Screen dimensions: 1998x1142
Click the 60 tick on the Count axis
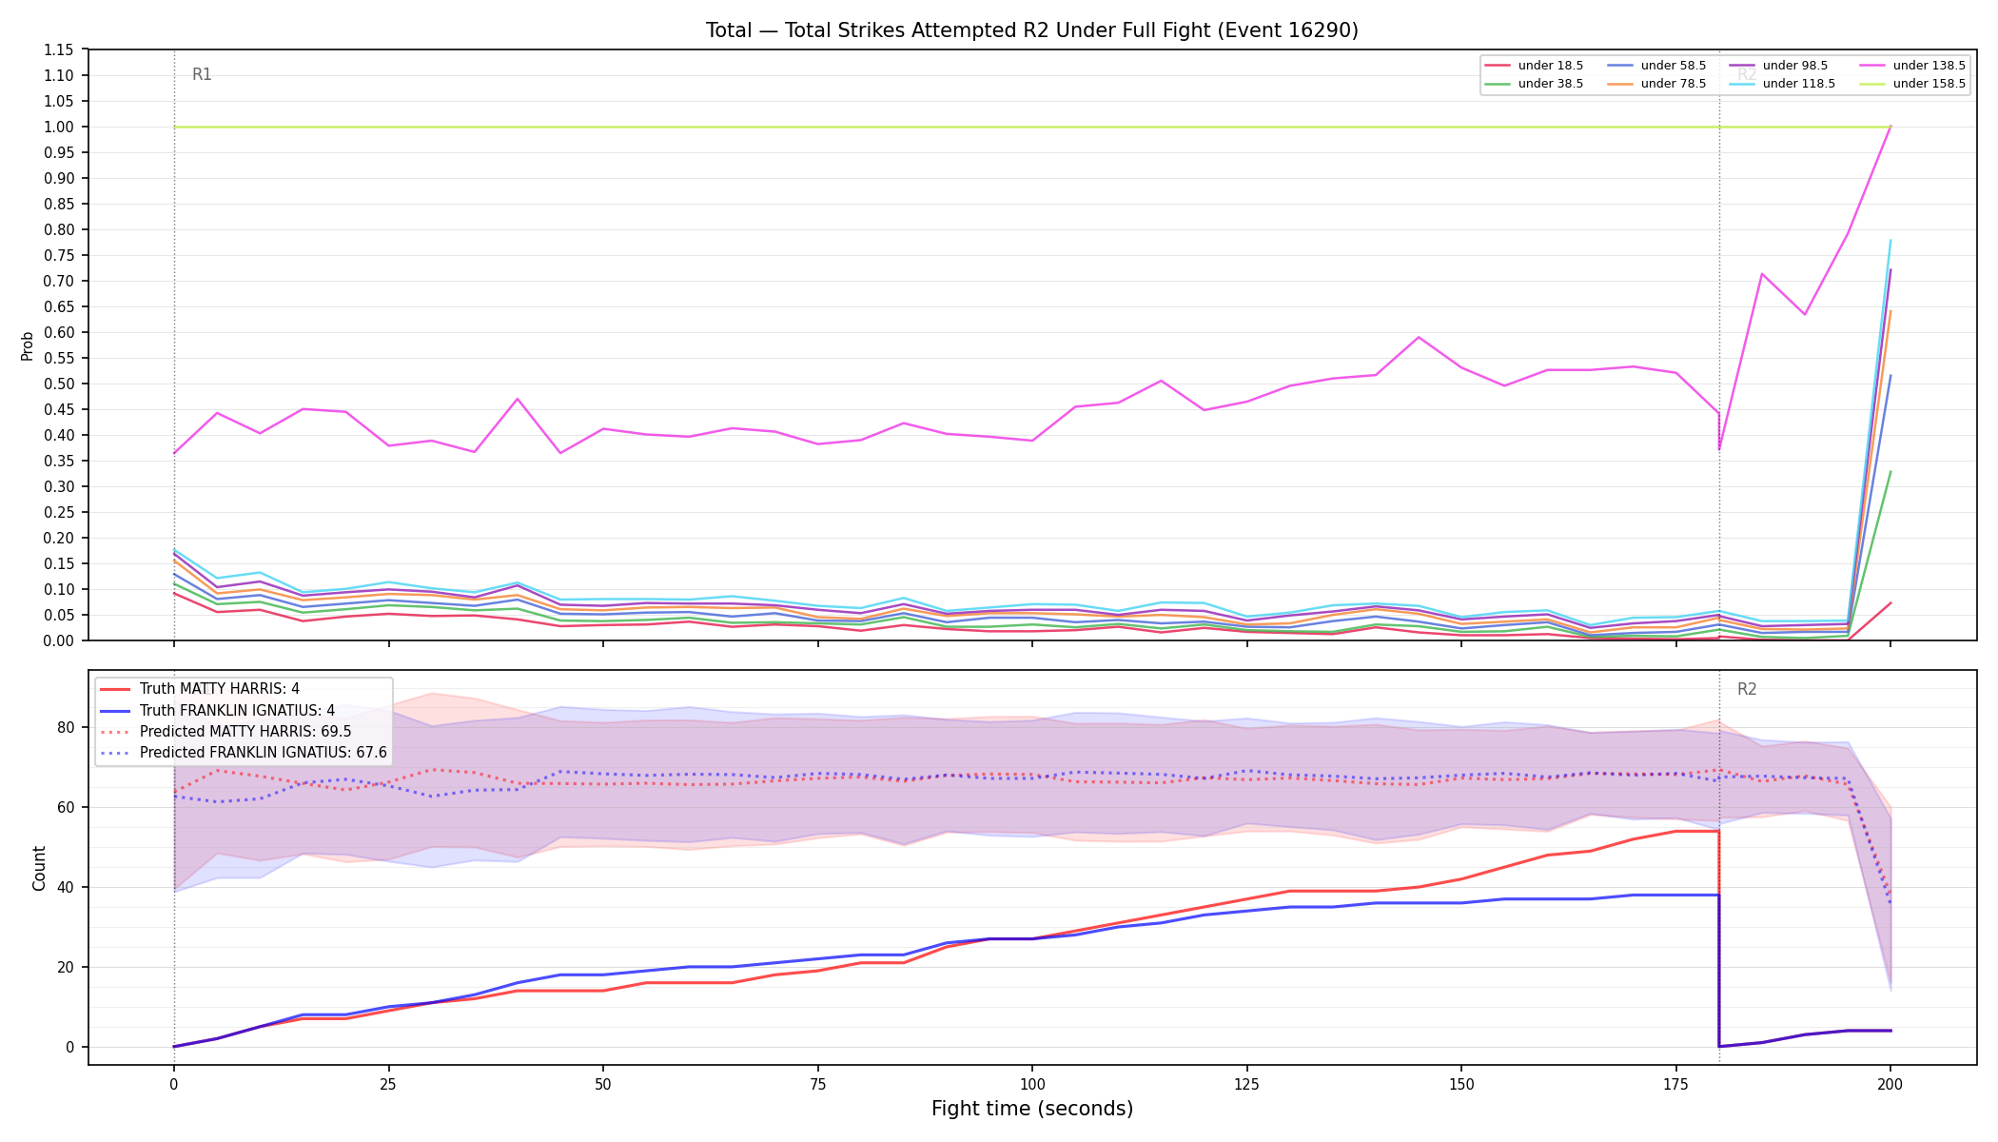[65, 807]
